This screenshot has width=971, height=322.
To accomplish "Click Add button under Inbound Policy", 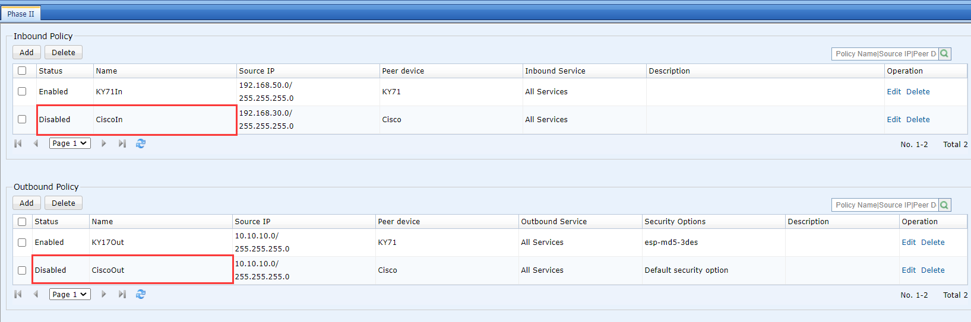I will coord(27,53).
